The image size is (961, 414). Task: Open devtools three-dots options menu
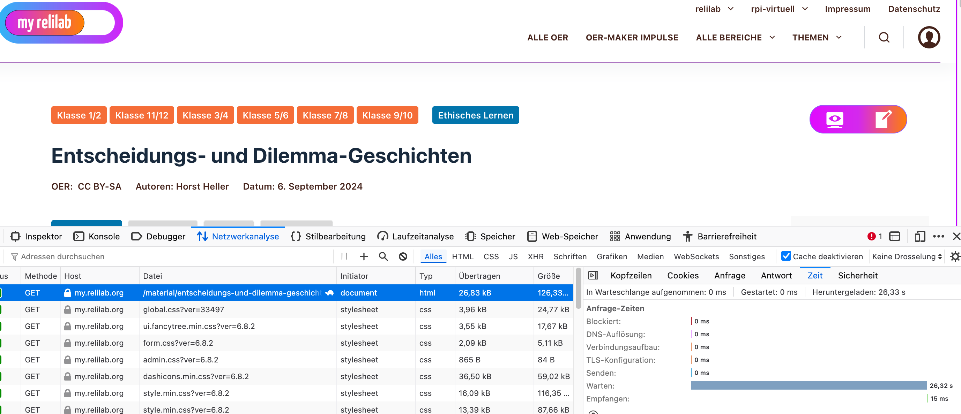pyautogui.click(x=938, y=236)
